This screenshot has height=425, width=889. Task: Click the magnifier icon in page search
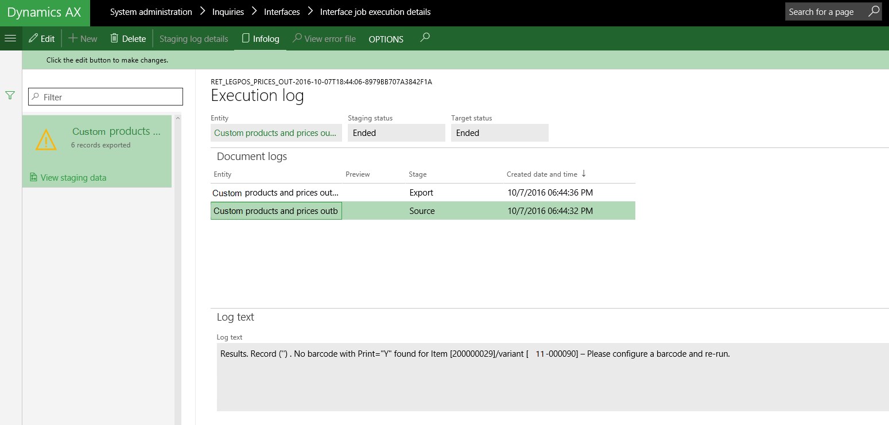click(874, 11)
